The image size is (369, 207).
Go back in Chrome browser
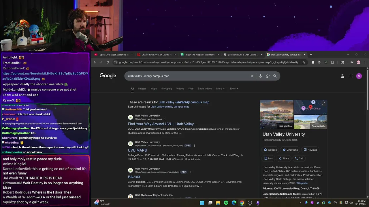[x=95, y=62]
